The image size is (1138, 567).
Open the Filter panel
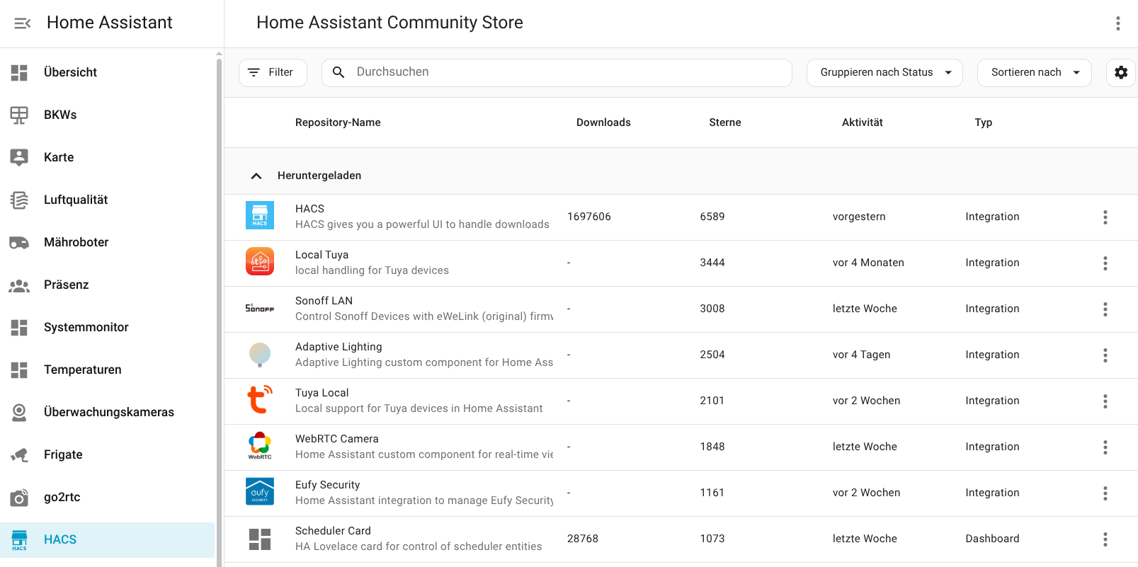[x=273, y=73]
